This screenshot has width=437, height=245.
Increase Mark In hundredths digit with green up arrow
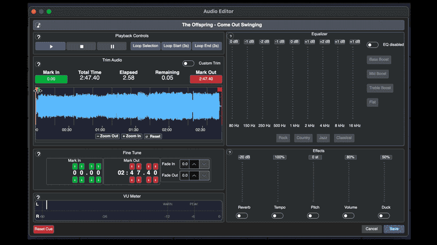[x=98, y=166]
